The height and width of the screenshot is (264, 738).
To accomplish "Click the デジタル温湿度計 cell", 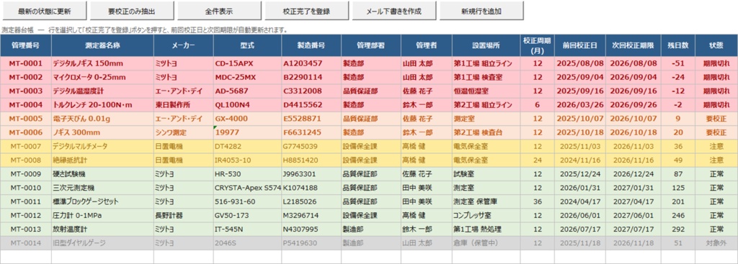I will tap(102, 91).
